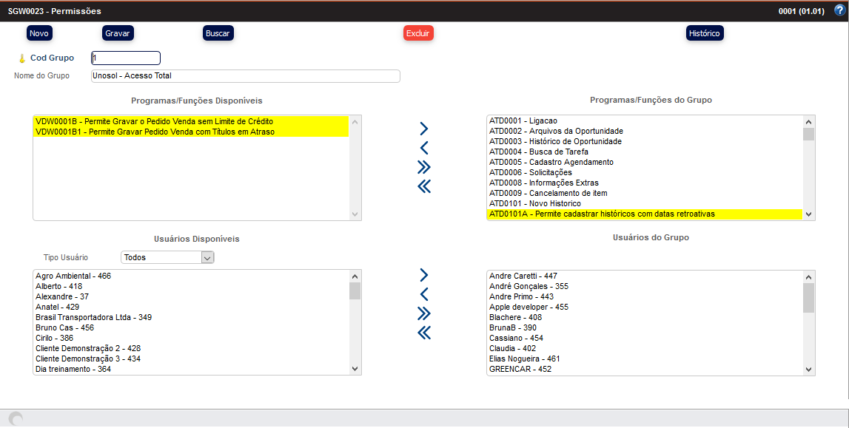849x428 pixels.
Task: Click the help question mark icon
Action: click(839, 10)
